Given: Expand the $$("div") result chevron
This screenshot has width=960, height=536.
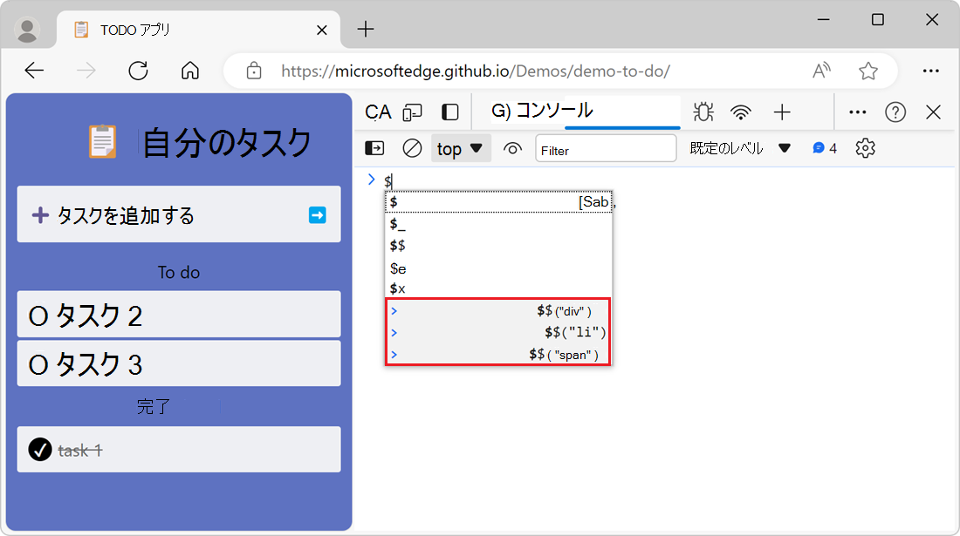Looking at the screenshot, I should 395,310.
